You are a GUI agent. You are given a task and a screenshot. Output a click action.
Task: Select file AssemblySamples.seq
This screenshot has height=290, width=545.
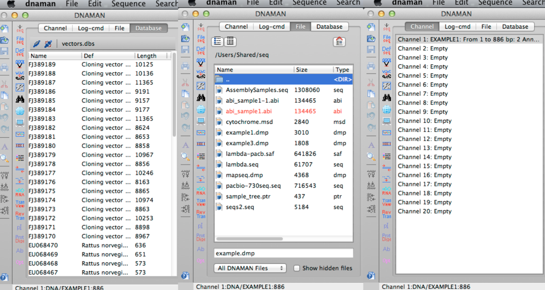[283, 90]
